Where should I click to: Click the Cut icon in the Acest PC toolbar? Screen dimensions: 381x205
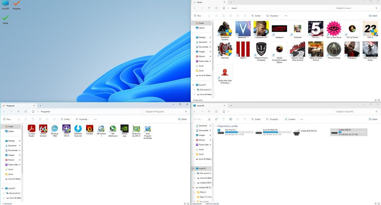click(x=209, y=119)
